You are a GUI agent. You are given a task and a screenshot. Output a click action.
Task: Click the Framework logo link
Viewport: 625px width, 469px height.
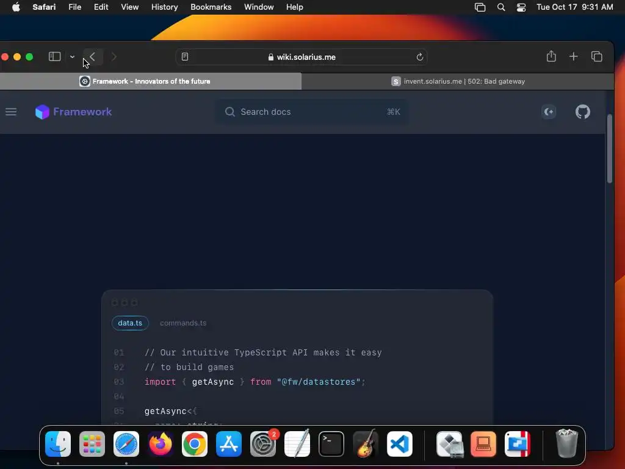pos(73,112)
